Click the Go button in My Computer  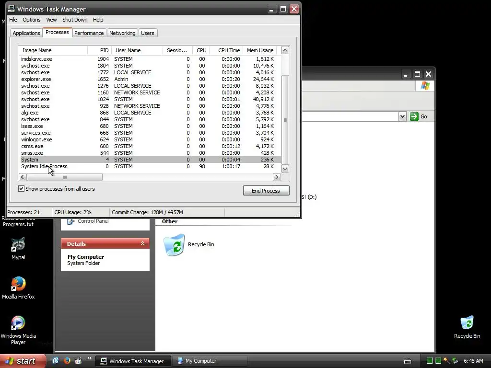pos(419,116)
